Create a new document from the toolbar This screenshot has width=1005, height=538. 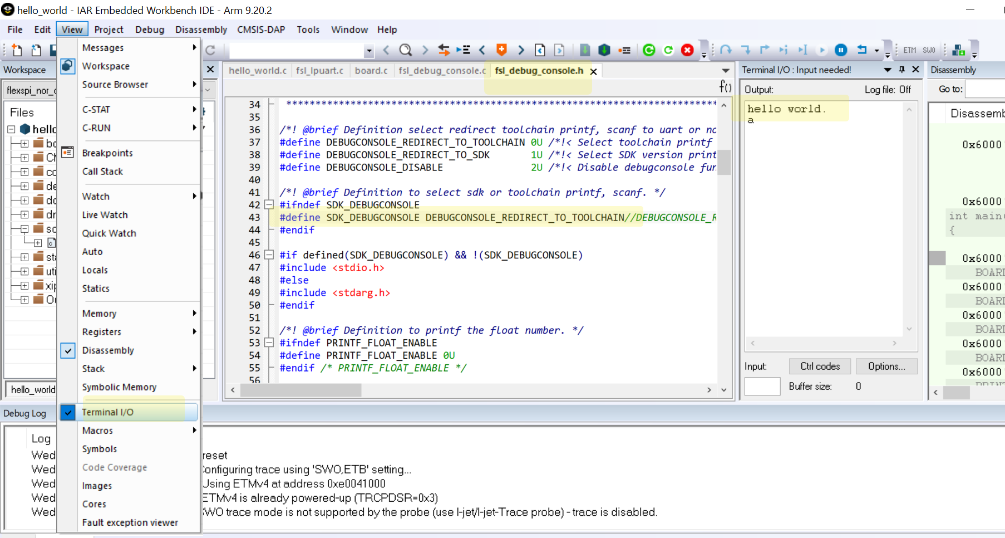(17, 50)
